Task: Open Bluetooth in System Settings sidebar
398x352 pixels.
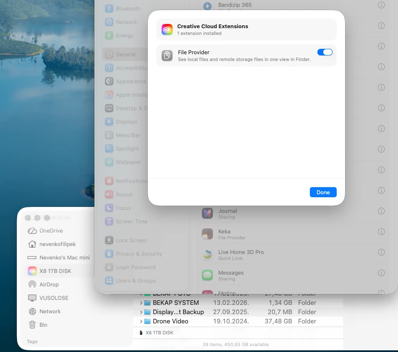Action: 123,9
